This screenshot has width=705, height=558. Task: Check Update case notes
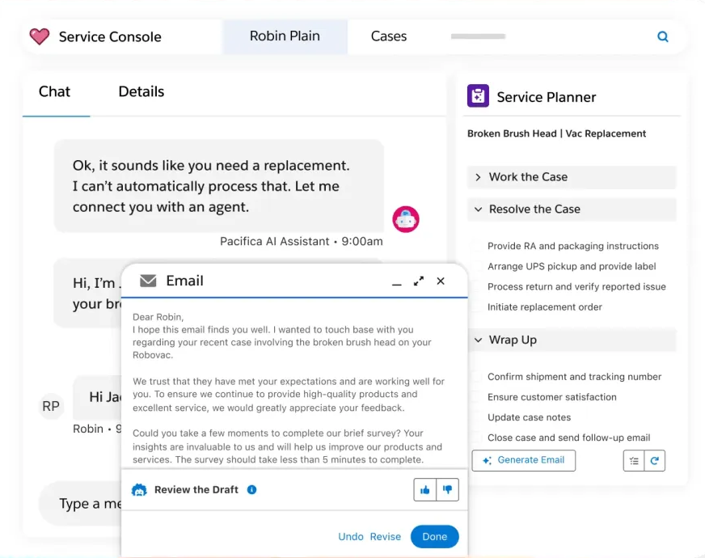[475, 417]
